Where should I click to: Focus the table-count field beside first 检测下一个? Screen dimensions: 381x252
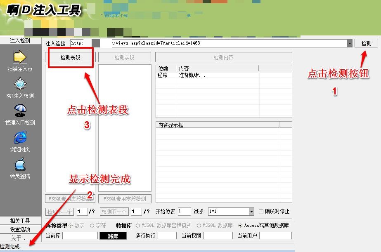82,212
